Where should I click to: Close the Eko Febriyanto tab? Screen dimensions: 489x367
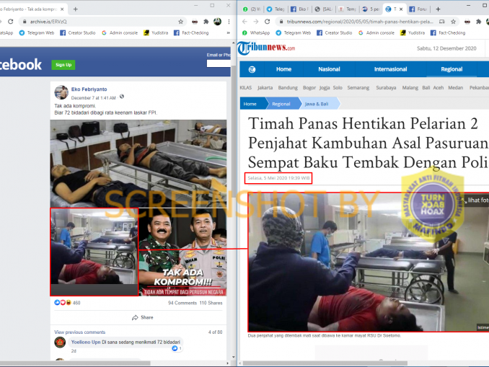pos(62,9)
